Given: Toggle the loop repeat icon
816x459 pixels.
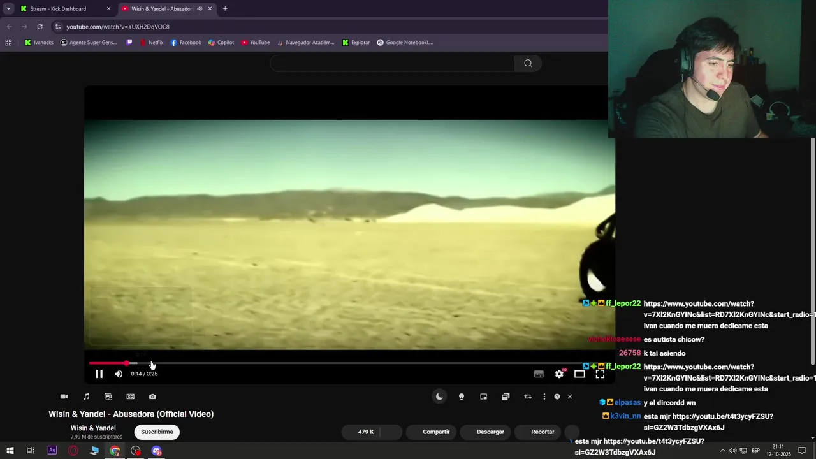Looking at the screenshot, I should (x=528, y=397).
